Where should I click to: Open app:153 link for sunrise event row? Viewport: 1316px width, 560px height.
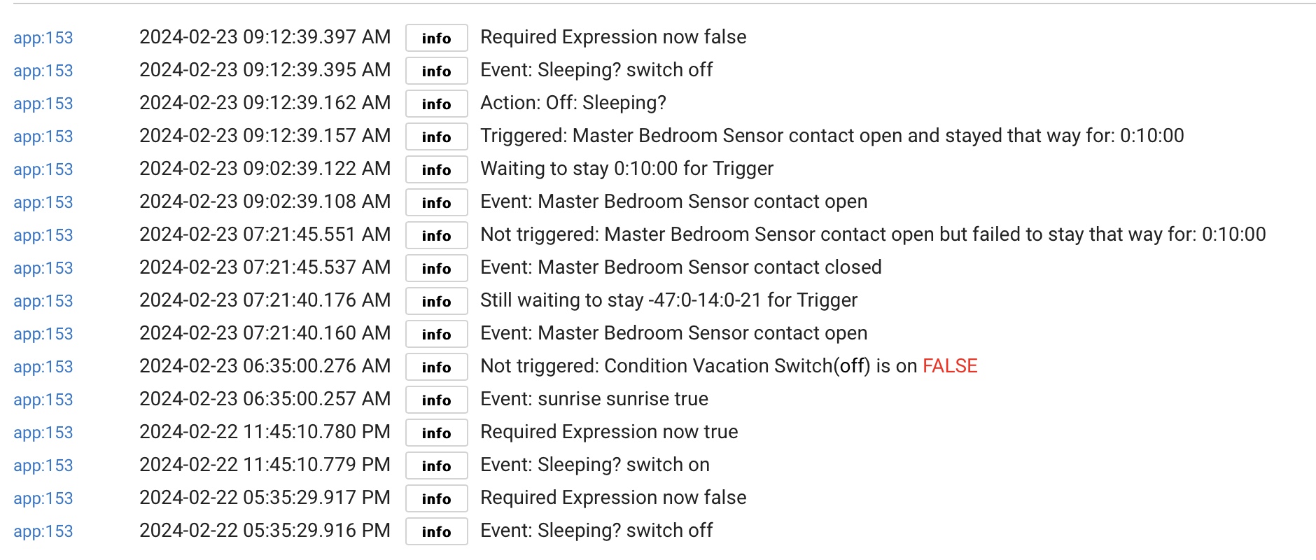(x=43, y=400)
